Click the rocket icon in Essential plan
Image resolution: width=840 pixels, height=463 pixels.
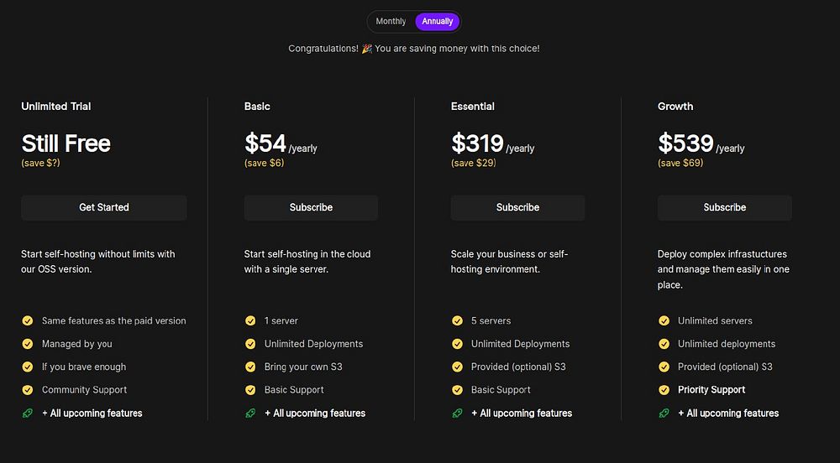click(457, 413)
